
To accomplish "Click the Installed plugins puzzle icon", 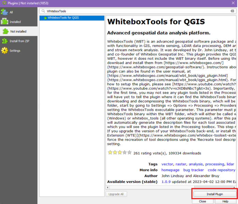I will (4, 22).
